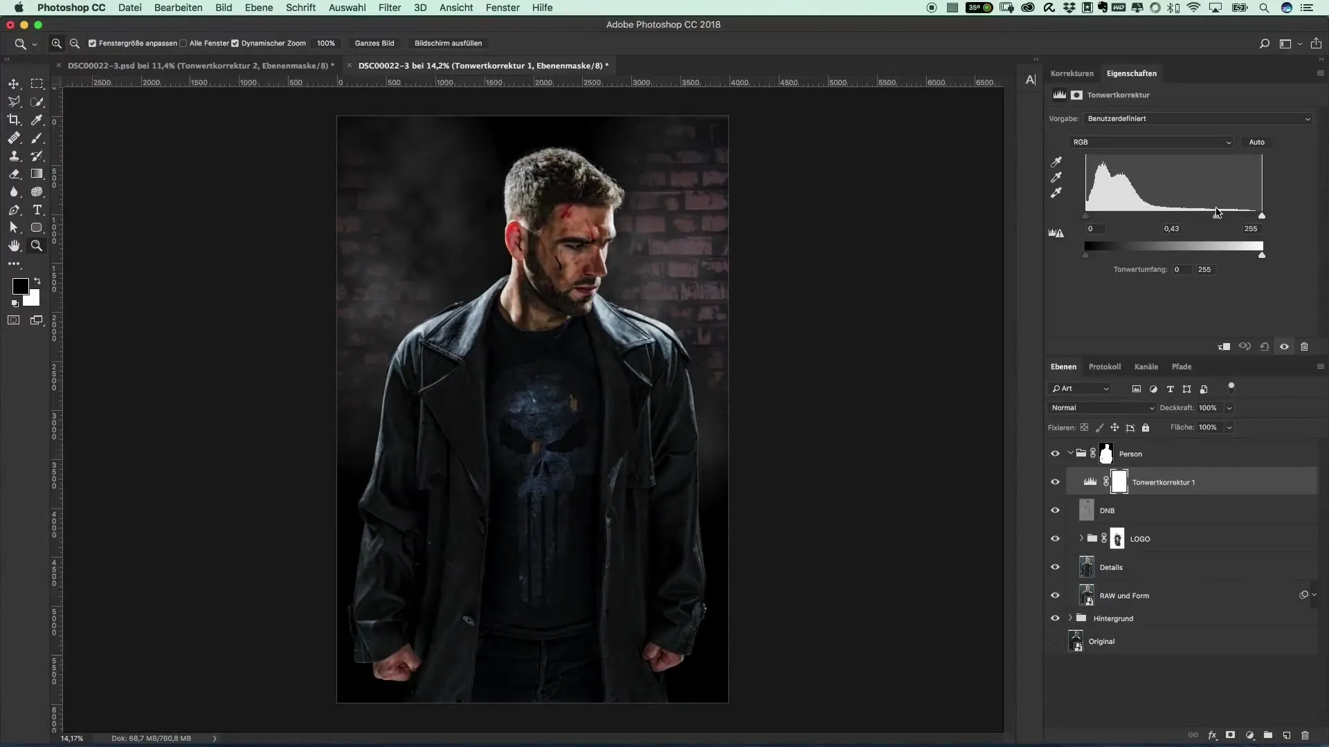Viewport: 1329px width, 747px height.
Task: Click the midtone value field 0,43
Action: click(1172, 229)
